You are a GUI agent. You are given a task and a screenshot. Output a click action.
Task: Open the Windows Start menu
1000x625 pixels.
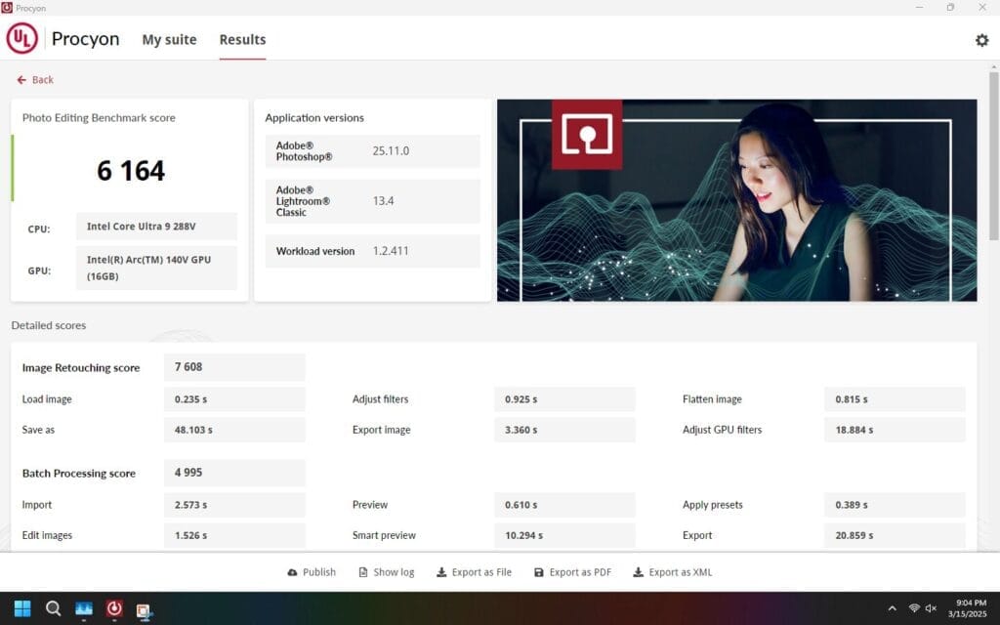[22, 608]
